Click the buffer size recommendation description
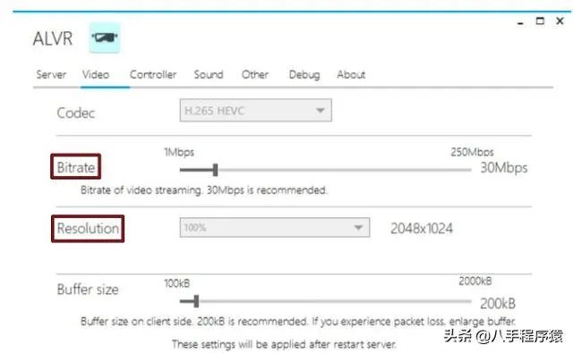Viewport: 573px width, 353px height. pyautogui.click(x=298, y=321)
